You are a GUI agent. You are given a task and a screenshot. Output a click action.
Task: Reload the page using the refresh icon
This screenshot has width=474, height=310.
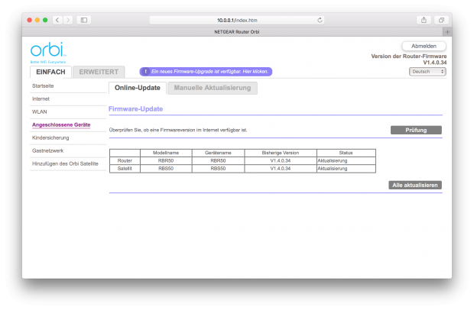320,20
